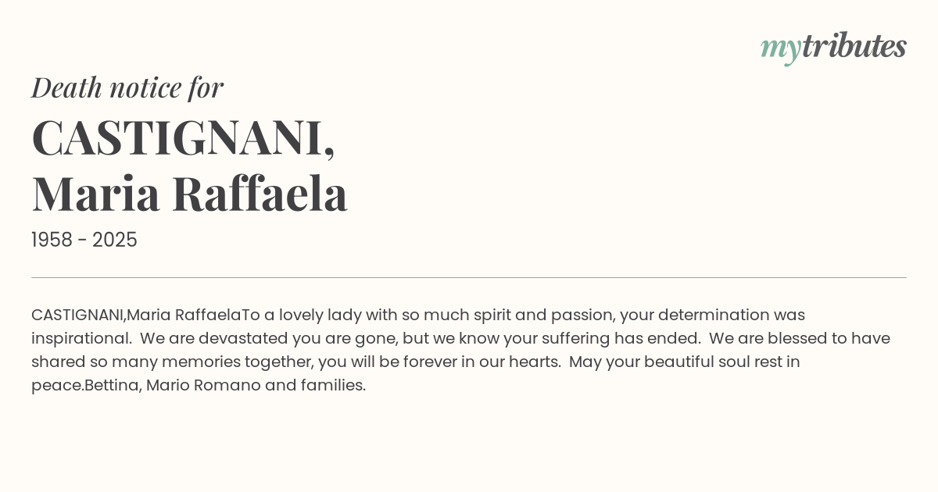Click the horizontal divider line
Screen dimensions: 938x492
[469, 277]
